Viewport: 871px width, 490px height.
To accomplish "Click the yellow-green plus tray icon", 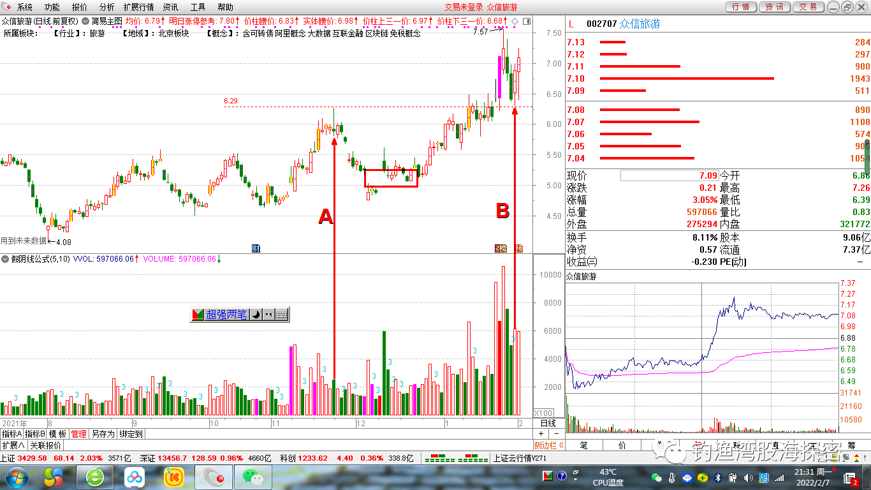I will pyautogui.click(x=702, y=477).
